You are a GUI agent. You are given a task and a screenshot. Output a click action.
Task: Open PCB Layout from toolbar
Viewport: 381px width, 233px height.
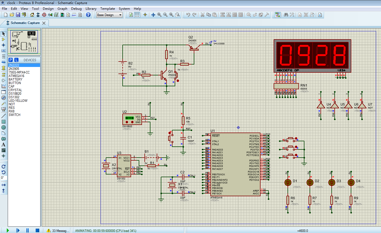(x=44, y=15)
